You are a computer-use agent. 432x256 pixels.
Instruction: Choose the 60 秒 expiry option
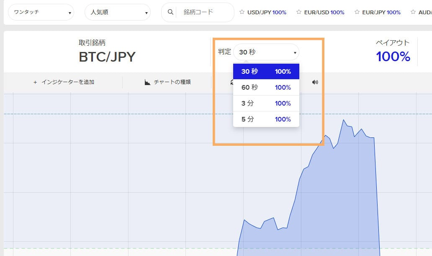point(266,88)
